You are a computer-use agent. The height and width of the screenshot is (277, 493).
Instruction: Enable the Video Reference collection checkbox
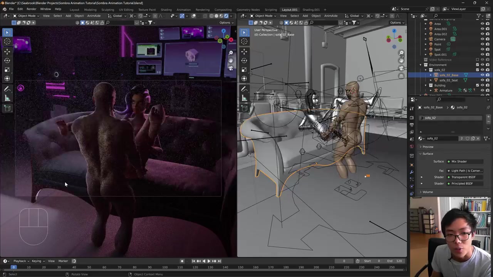click(x=478, y=60)
